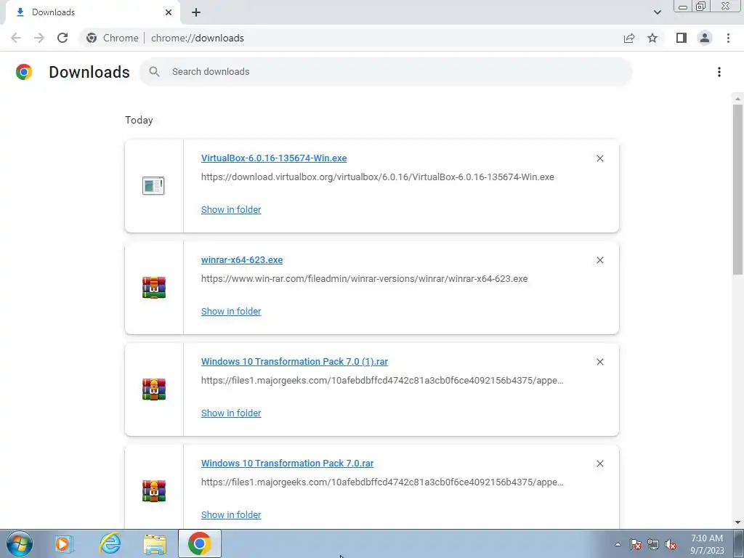Show VirtualBox installer in folder
The height and width of the screenshot is (558, 744).
pyautogui.click(x=231, y=210)
